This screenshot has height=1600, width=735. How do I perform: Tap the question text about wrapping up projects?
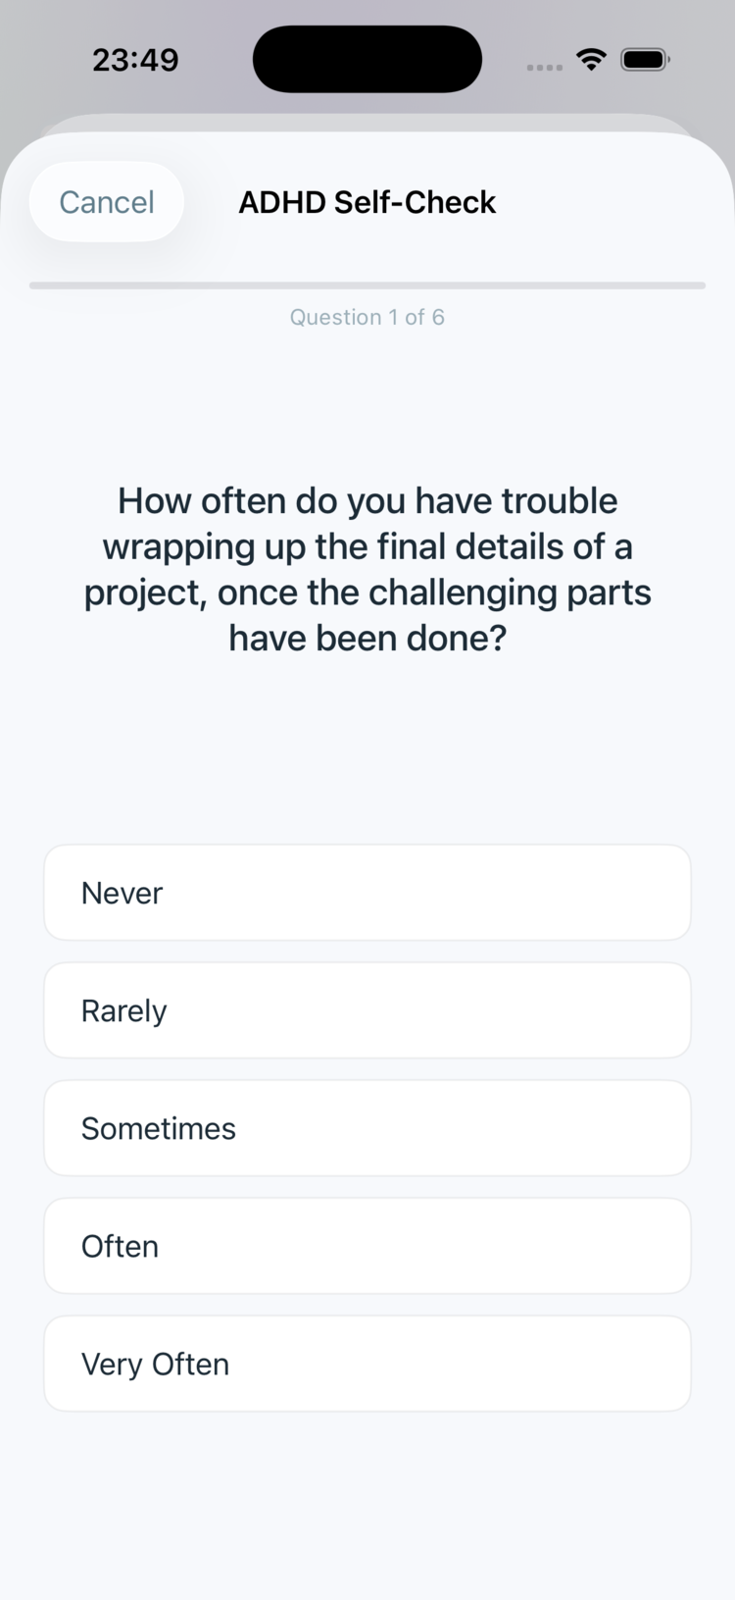click(x=367, y=569)
